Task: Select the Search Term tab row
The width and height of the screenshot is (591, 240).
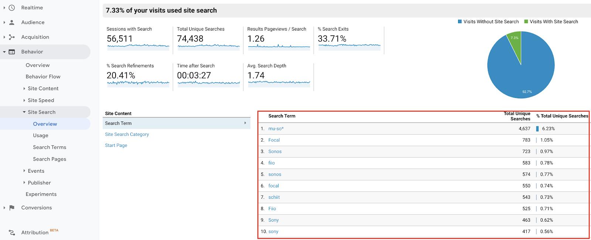Action: (176, 123)
